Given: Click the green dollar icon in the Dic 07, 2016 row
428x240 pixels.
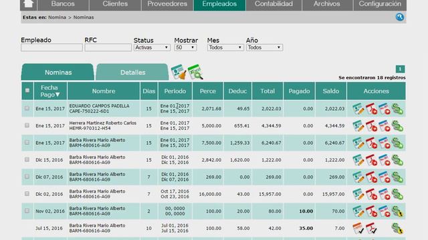Looking at the screenshot, I should [397, 177].
